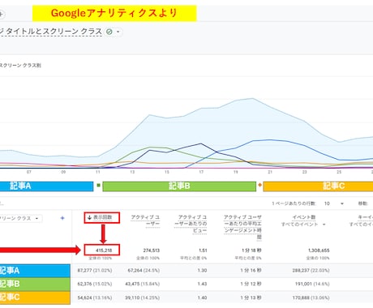This screenshot has height=308, width=373.
Task: Click the 記事C row label in table
Action: pos(35,297)
